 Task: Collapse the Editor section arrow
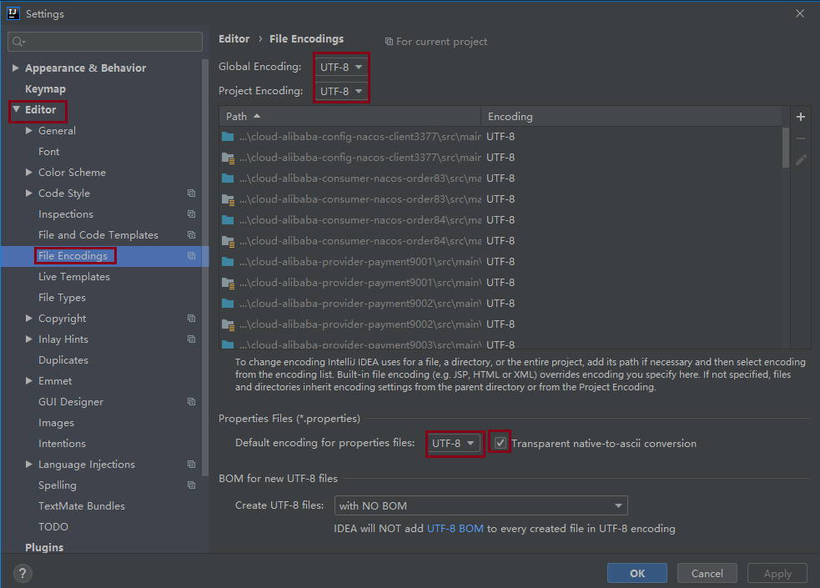[x=16, y=109]
